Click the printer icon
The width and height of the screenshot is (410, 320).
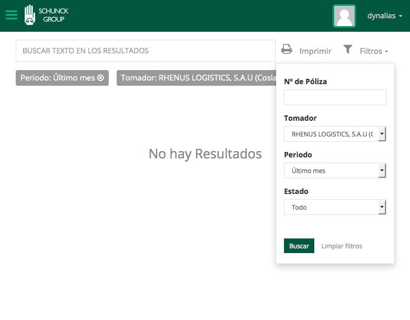[x=287, y=49]
